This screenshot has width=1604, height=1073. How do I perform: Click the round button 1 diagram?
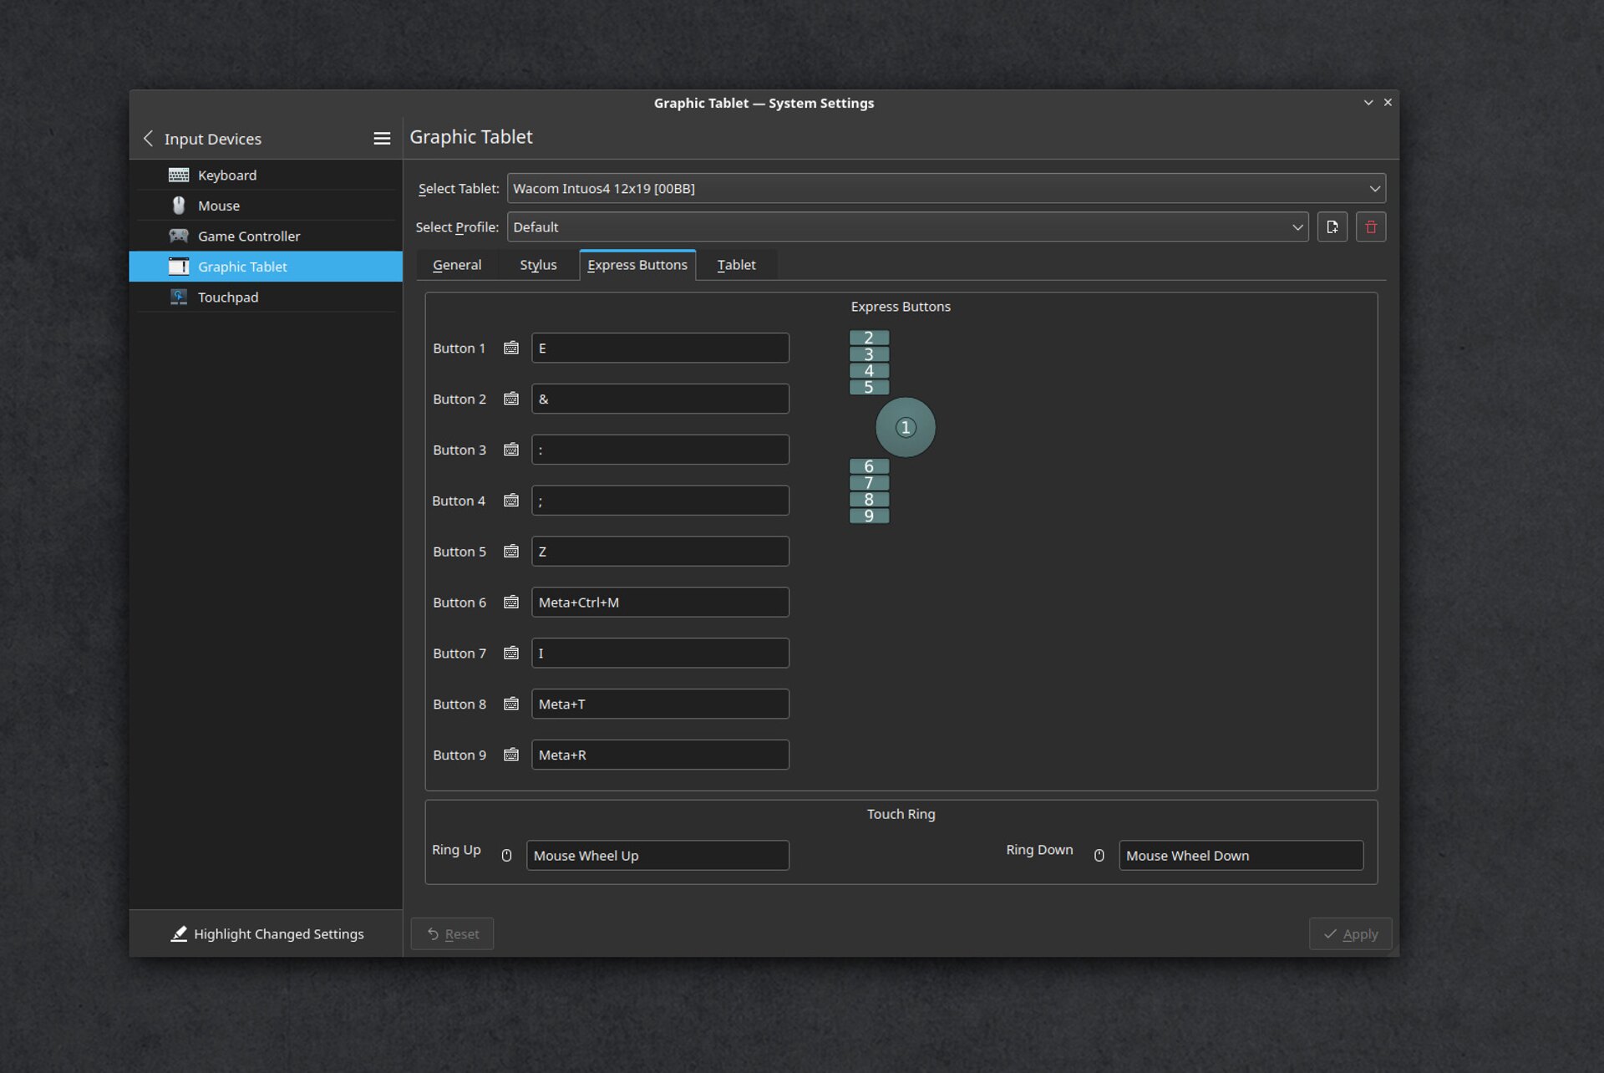point(905,427)
